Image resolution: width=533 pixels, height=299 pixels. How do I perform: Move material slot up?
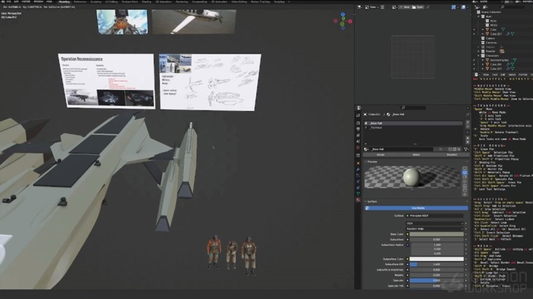coord(468,138)
